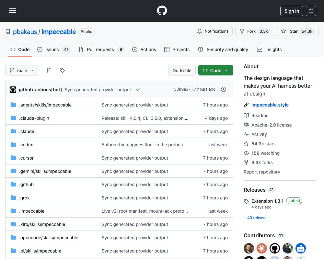Open the Readme link in About
324x259 pixels.
click(x=260, y=116)
